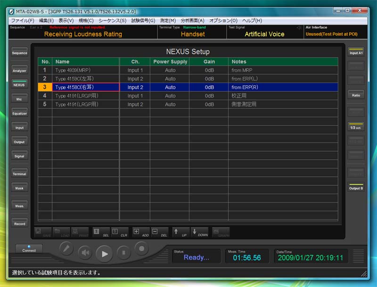Click the Input 2 cell in row 3
377x287 pixels.
pos(135,87)
